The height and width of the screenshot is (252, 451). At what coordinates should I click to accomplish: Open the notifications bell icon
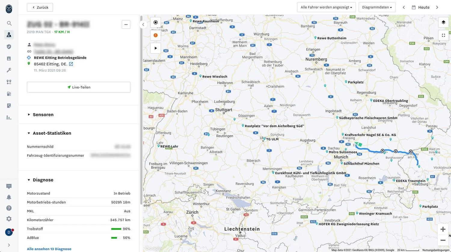[x=9, y=197]
